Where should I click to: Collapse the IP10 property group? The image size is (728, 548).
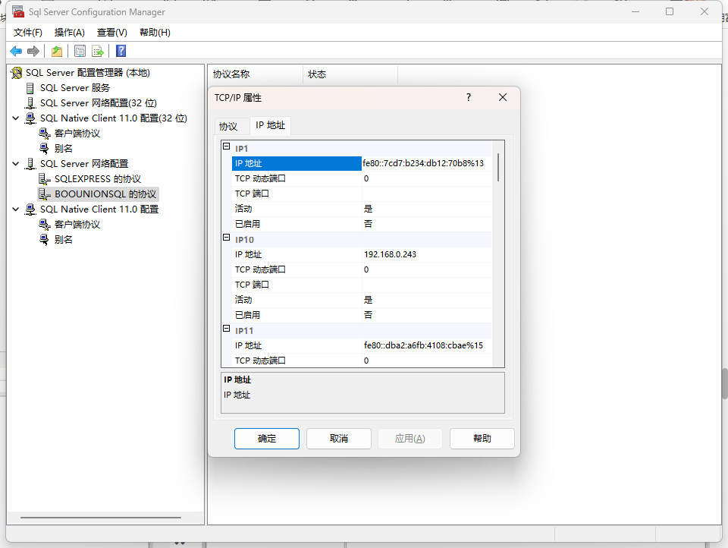[227, 238]
